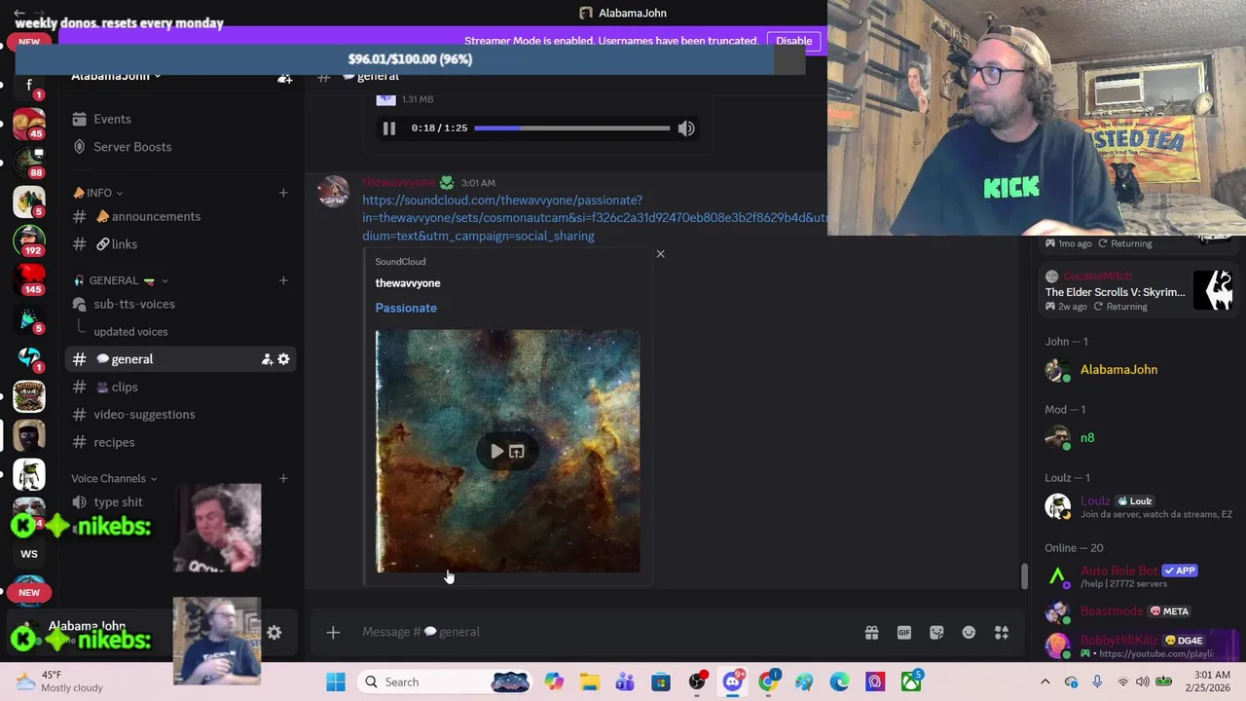
Task: Open the updated voices thread
Action: coord(130,332)
